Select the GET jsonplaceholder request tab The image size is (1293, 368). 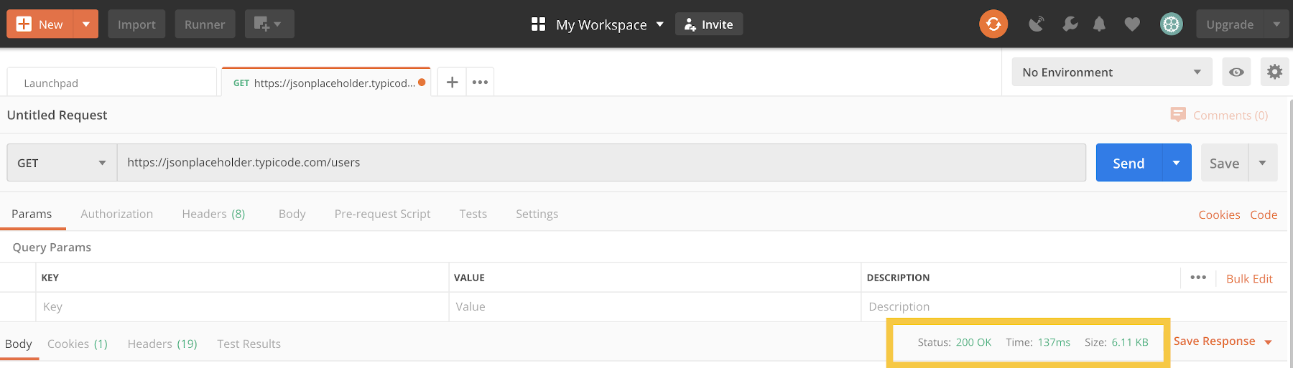point(325,82)
